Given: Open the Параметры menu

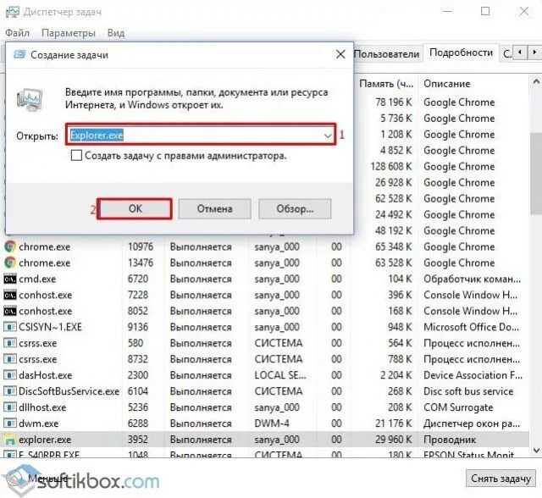Looking at the screenshot, I should [69, 33].
